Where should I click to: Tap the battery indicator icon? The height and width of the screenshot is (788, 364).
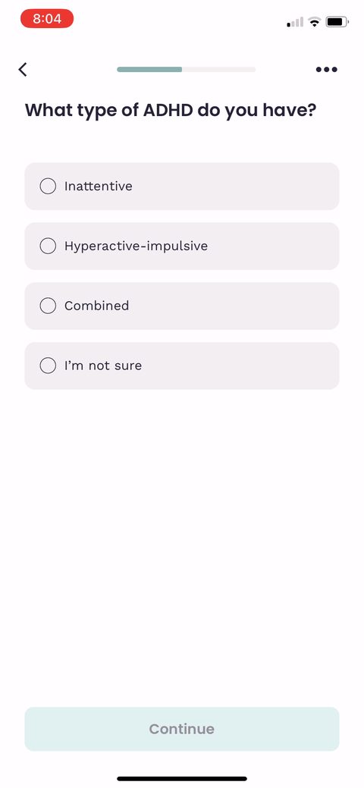point(337,21)
